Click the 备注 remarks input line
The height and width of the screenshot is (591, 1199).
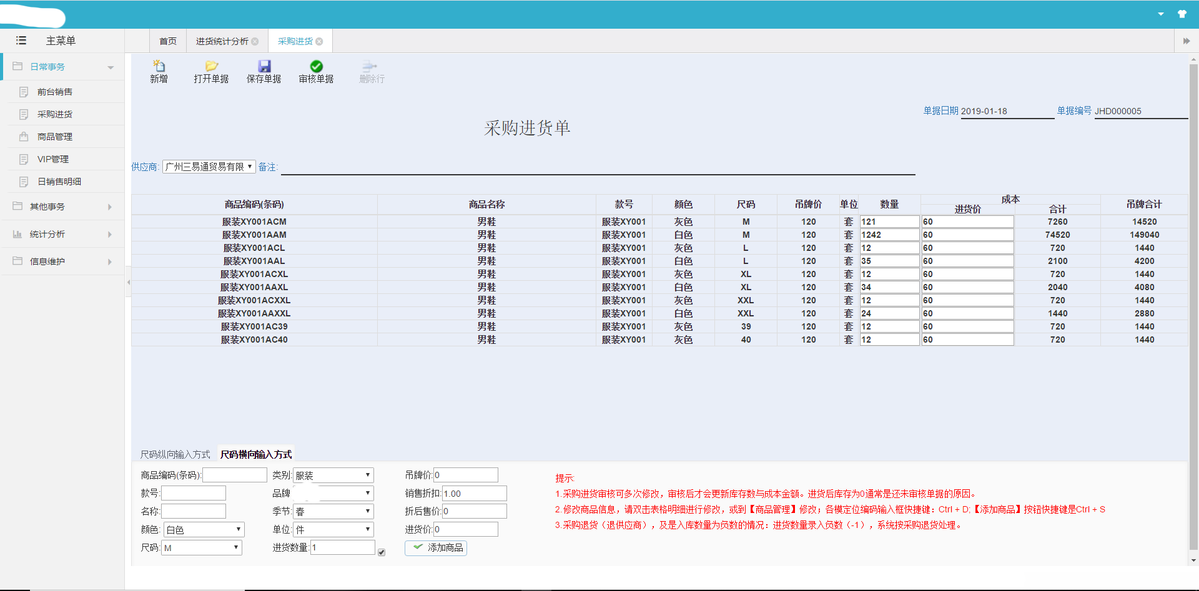pyautogui.click(x=598, y=167)
